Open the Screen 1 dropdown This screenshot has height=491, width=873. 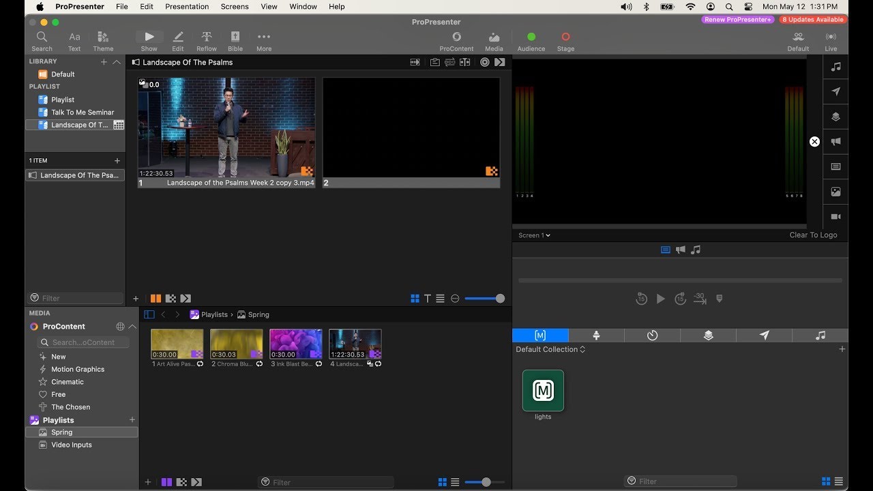tap(534, 235)
